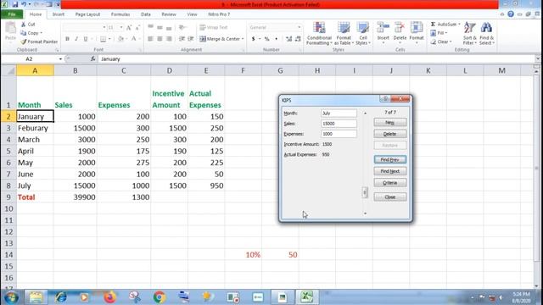Click the record scrollbar thumb in dialog
543x305 pixels.
(x=365, y=192)
